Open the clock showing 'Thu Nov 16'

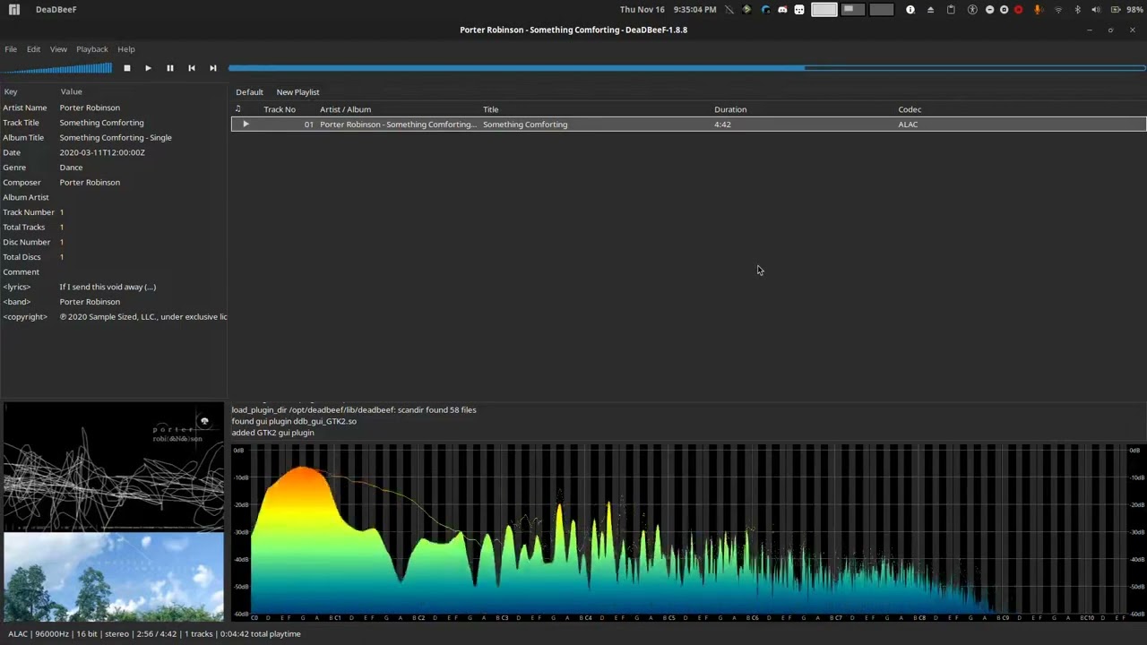(668, 10)
